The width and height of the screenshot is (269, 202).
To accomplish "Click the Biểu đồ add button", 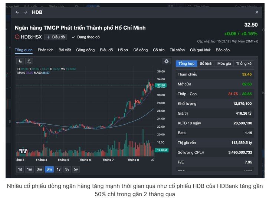I will tap(56, 37).
